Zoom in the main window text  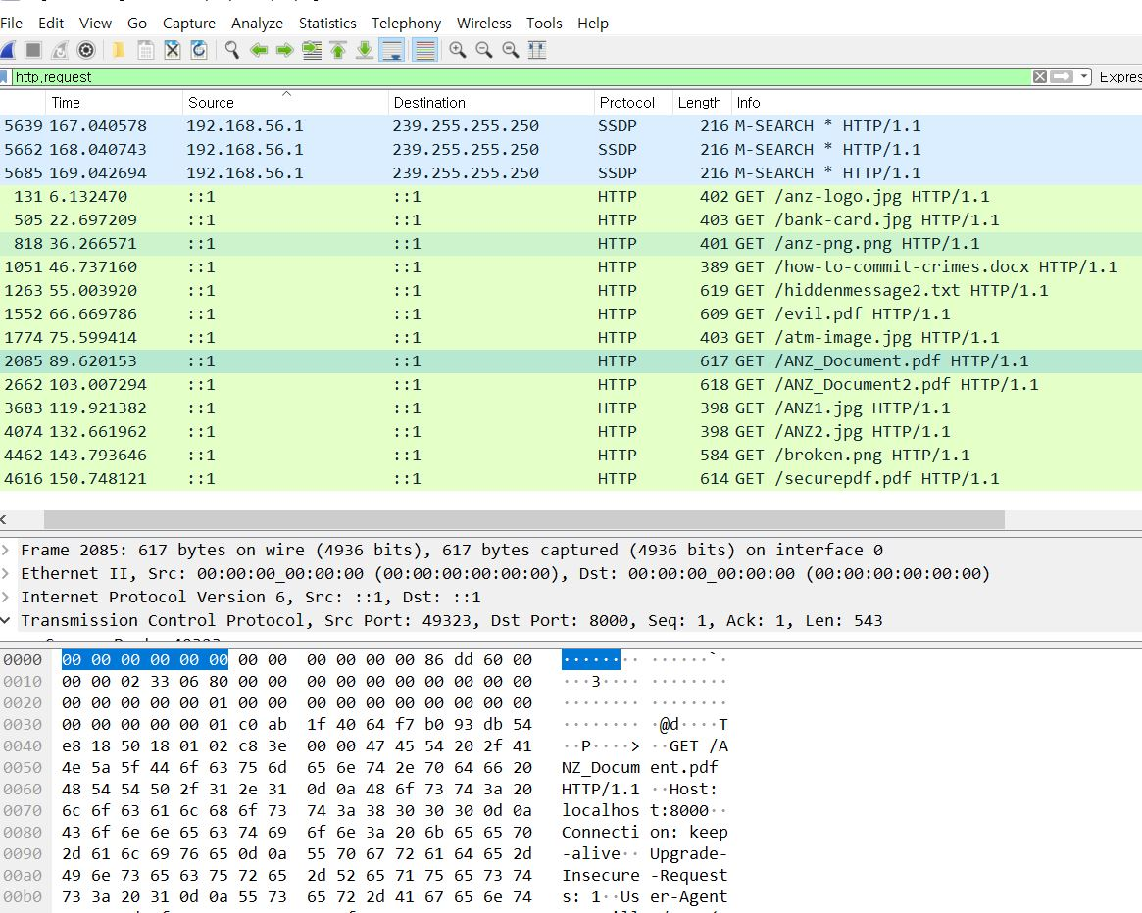point(458,50)
